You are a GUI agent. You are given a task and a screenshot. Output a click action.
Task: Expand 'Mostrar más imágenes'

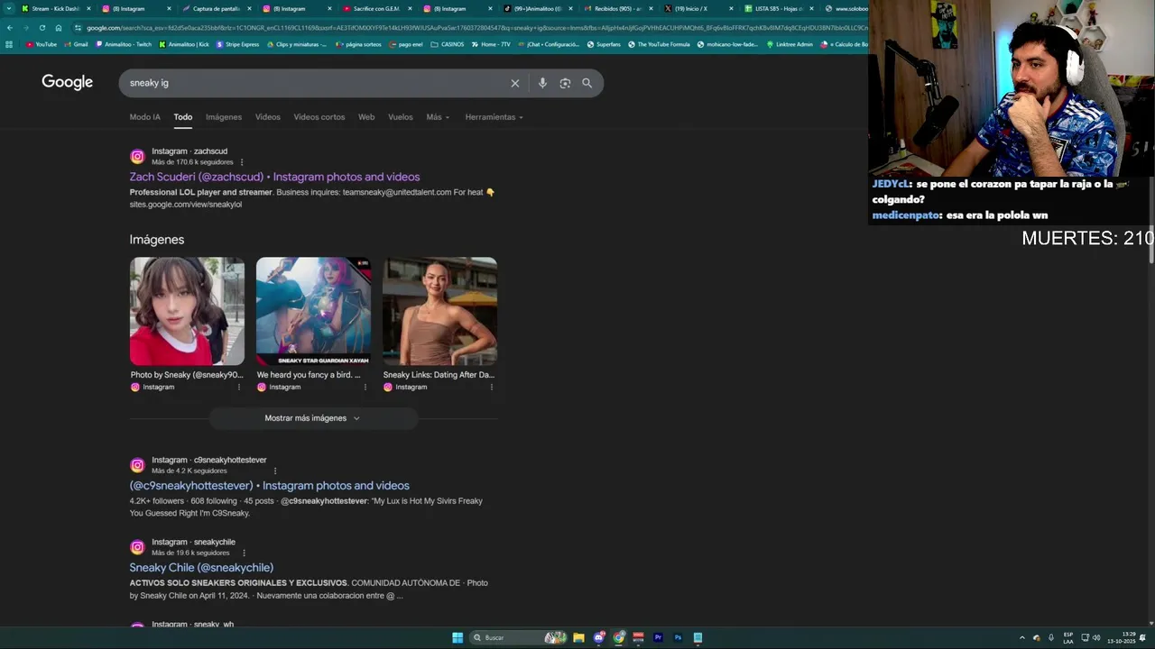[313, 418]
